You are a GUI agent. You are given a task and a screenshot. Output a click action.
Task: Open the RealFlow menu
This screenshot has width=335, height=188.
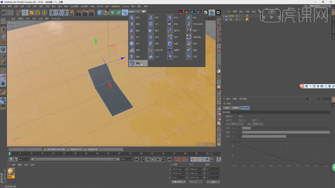[x=116, y=6]
